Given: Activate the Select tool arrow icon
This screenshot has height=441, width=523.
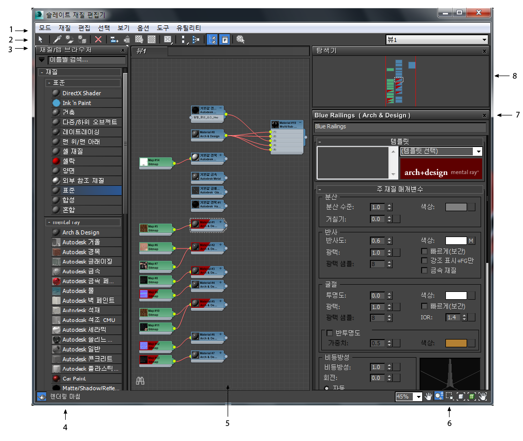Looking at the screenshot, I should point(40,39).
